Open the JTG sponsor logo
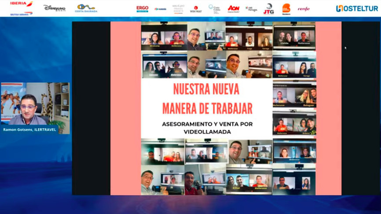The width and height of the screenshot is (381, 214). pyautogui.click(x=268, y=9)
